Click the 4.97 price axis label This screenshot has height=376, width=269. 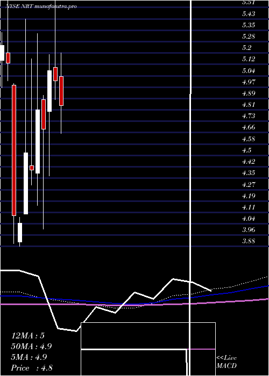249,82
